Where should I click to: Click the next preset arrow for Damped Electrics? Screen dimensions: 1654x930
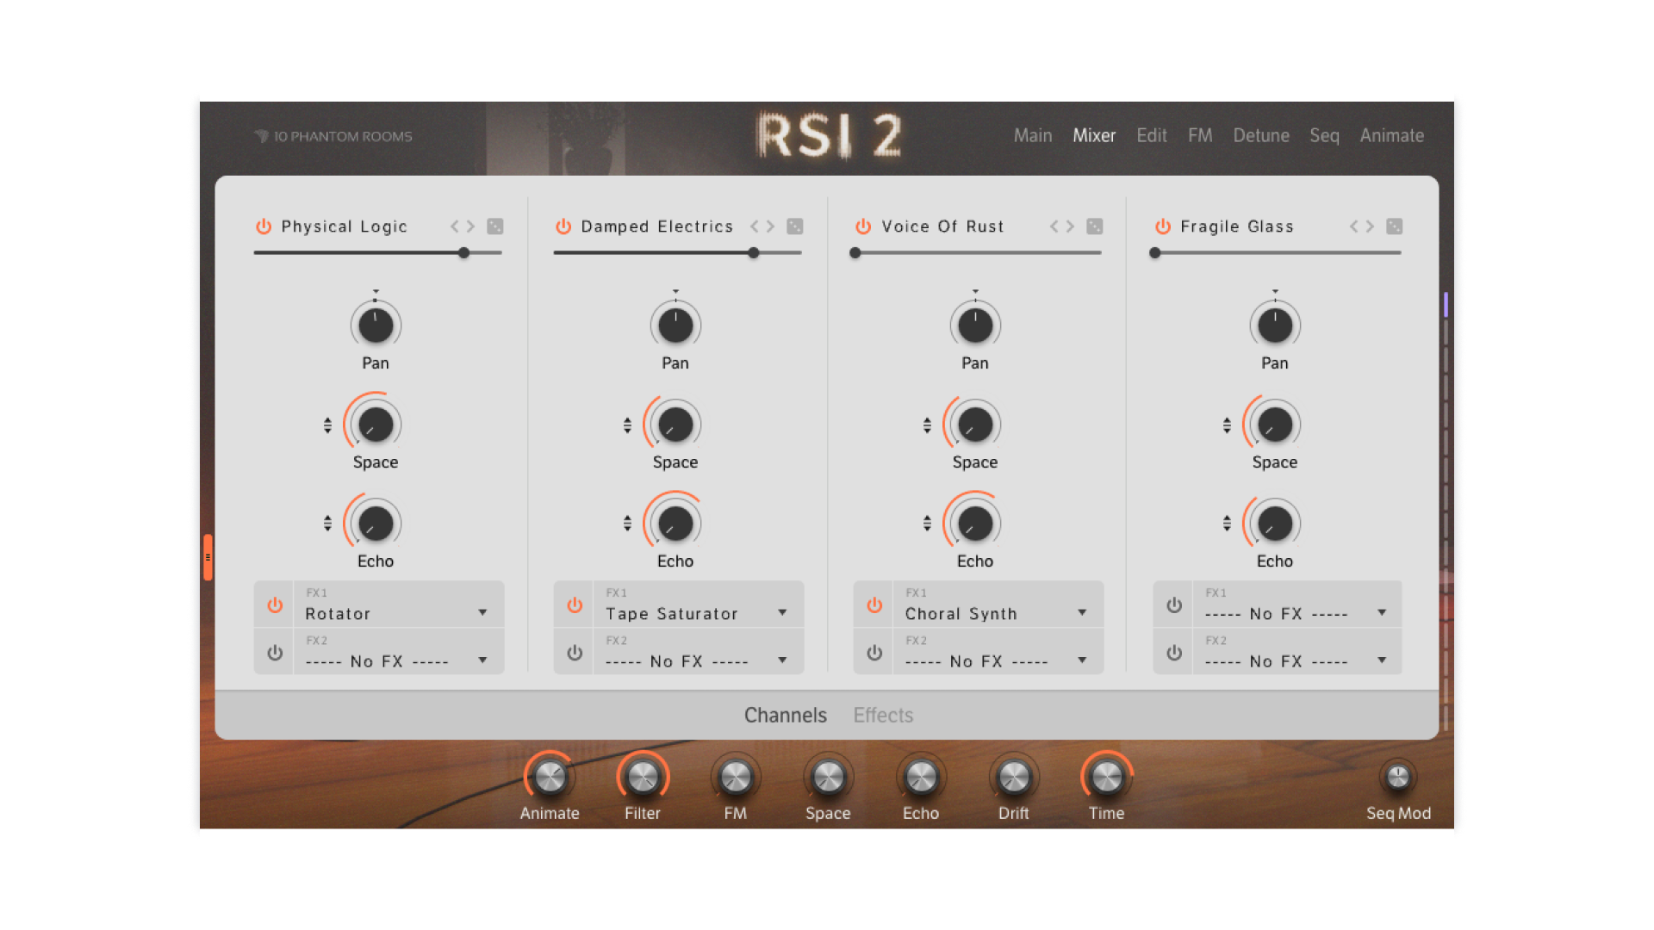click(772, 226)
